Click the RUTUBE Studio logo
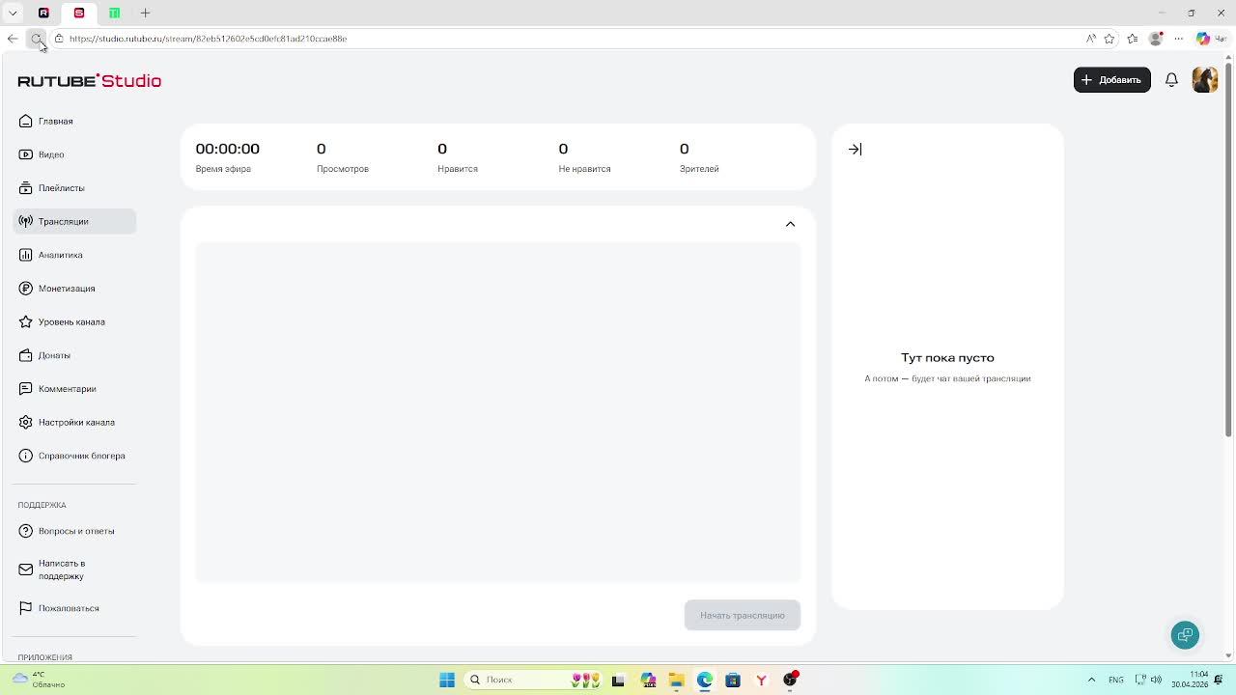This screenshot has height=695, width=1236. [x=89, y=81]
